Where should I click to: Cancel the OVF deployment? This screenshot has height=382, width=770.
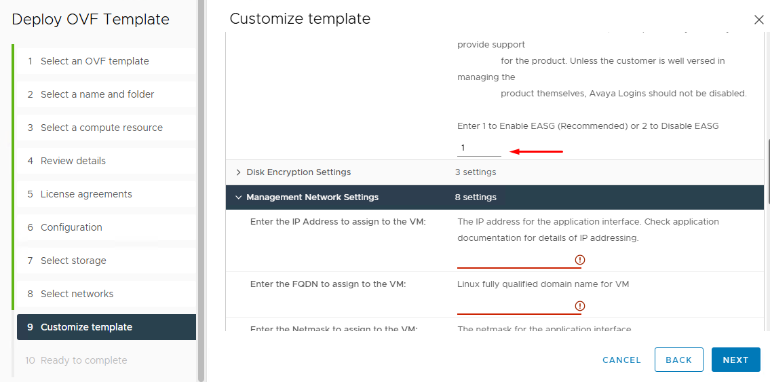click(621, 360)
